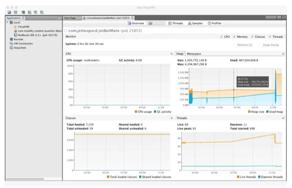Click the fourth toolbar icon with green badge
This screenshot has width=292, height=188.
30,12
